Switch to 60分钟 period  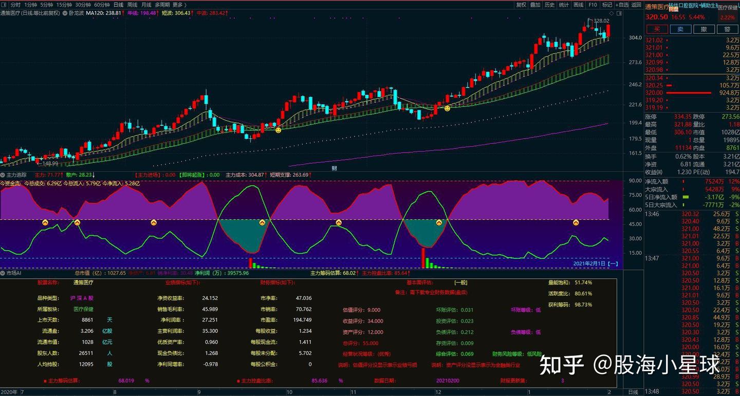[x=102, y=5]
